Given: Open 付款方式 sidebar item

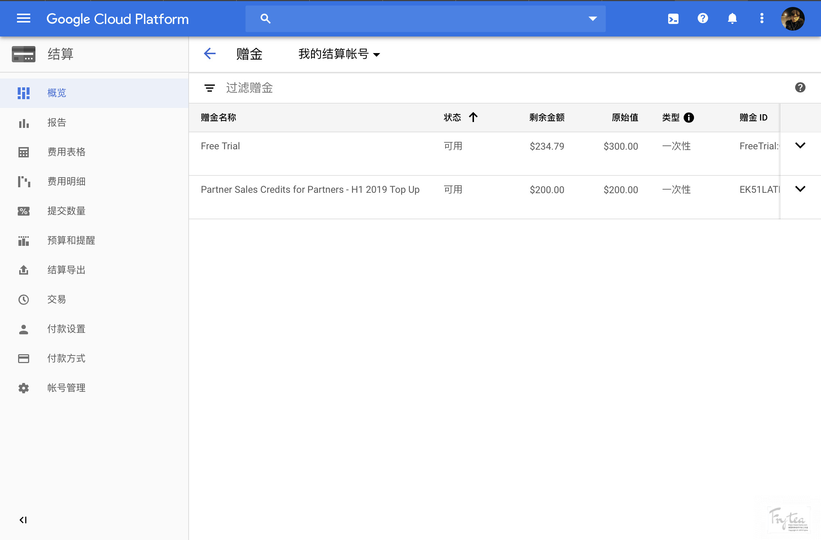Looking at the screenshot, I should click(66, 358).
